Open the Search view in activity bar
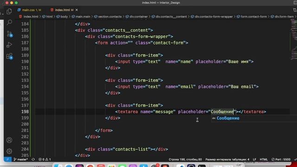Screen dimensions: 297x167 (x=9, y=23)
